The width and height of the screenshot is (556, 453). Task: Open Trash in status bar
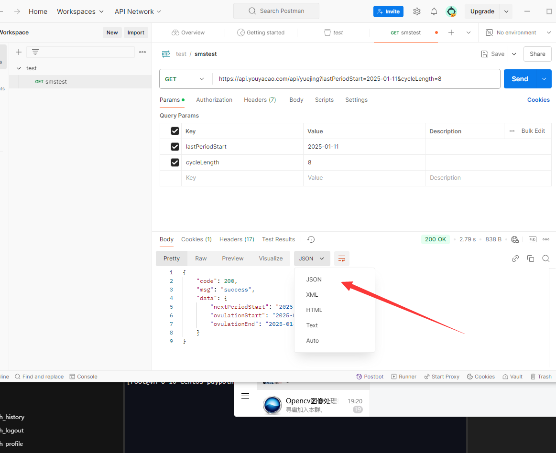tap(541, 377)
